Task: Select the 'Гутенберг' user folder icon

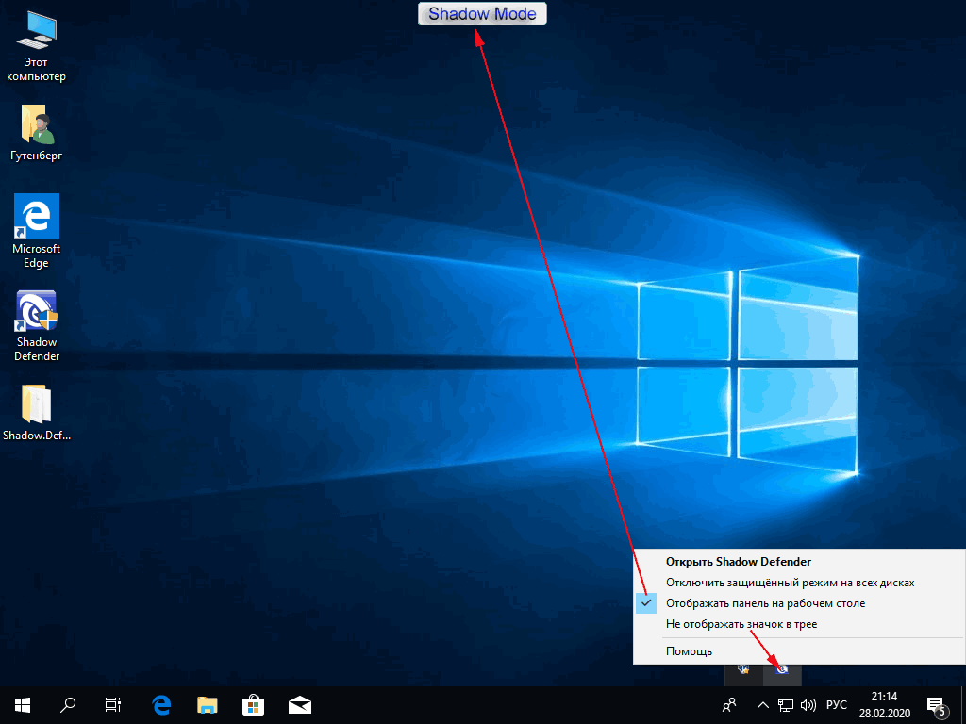Action: (x=36, y=132)
